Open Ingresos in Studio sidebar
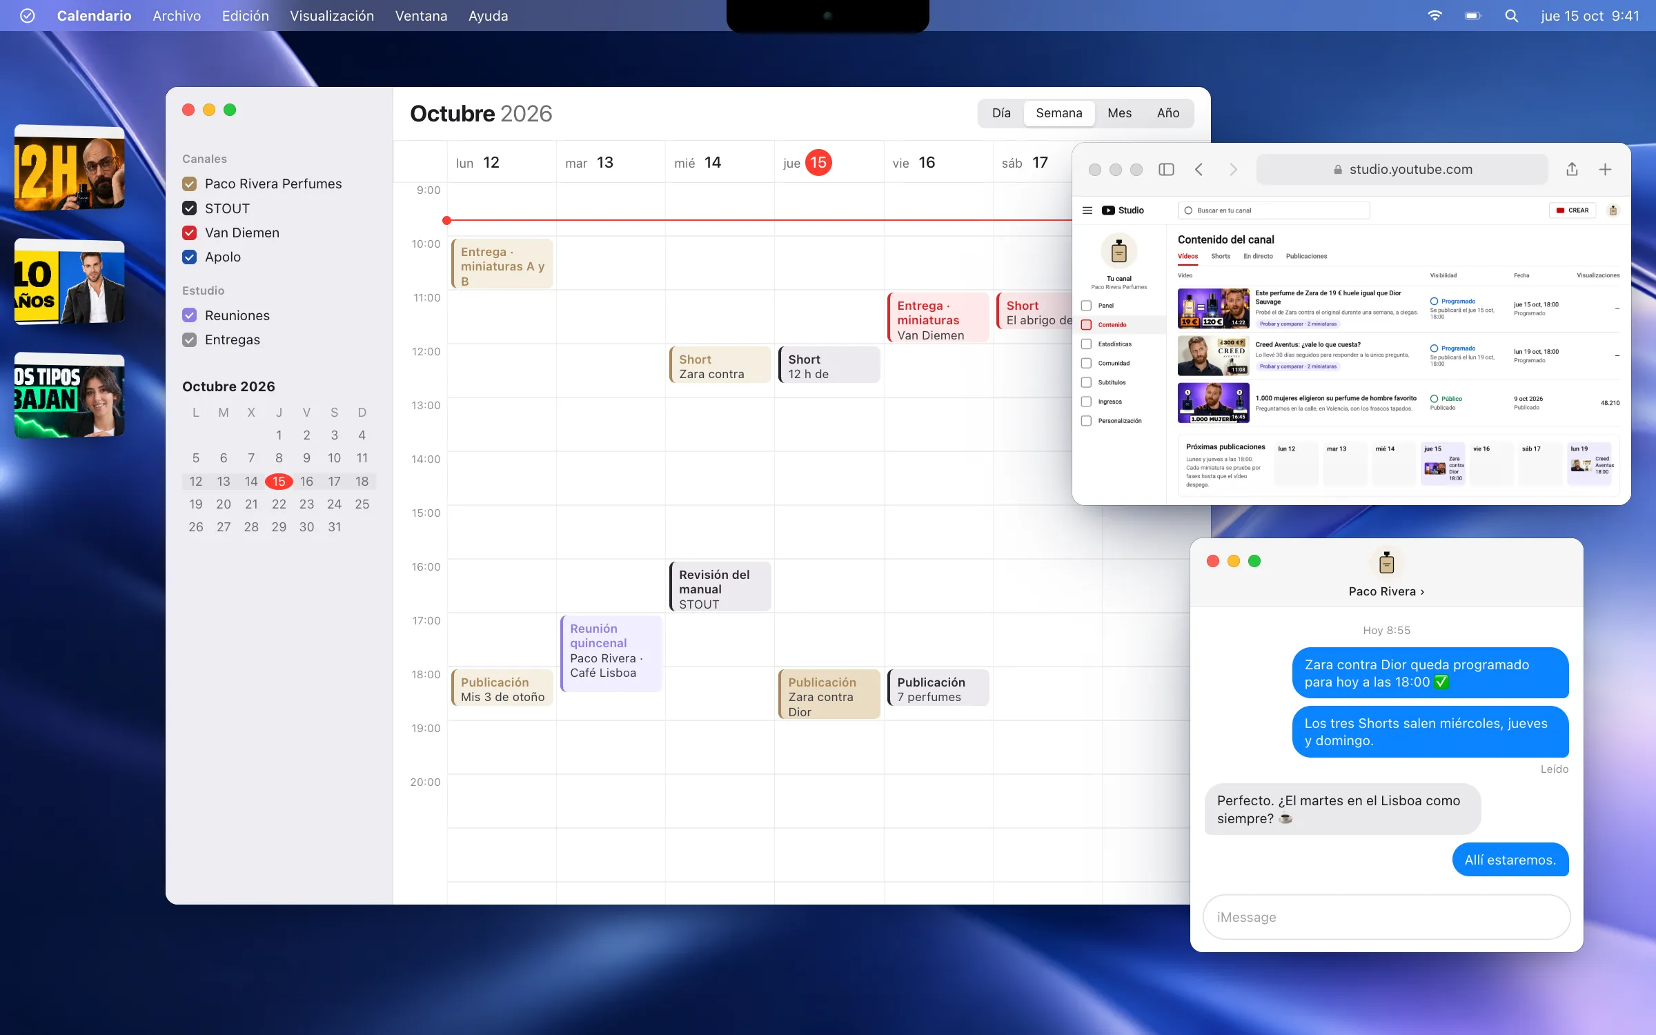Viewport: 1656px width, 1035px height. click(x=1119, y=402)
